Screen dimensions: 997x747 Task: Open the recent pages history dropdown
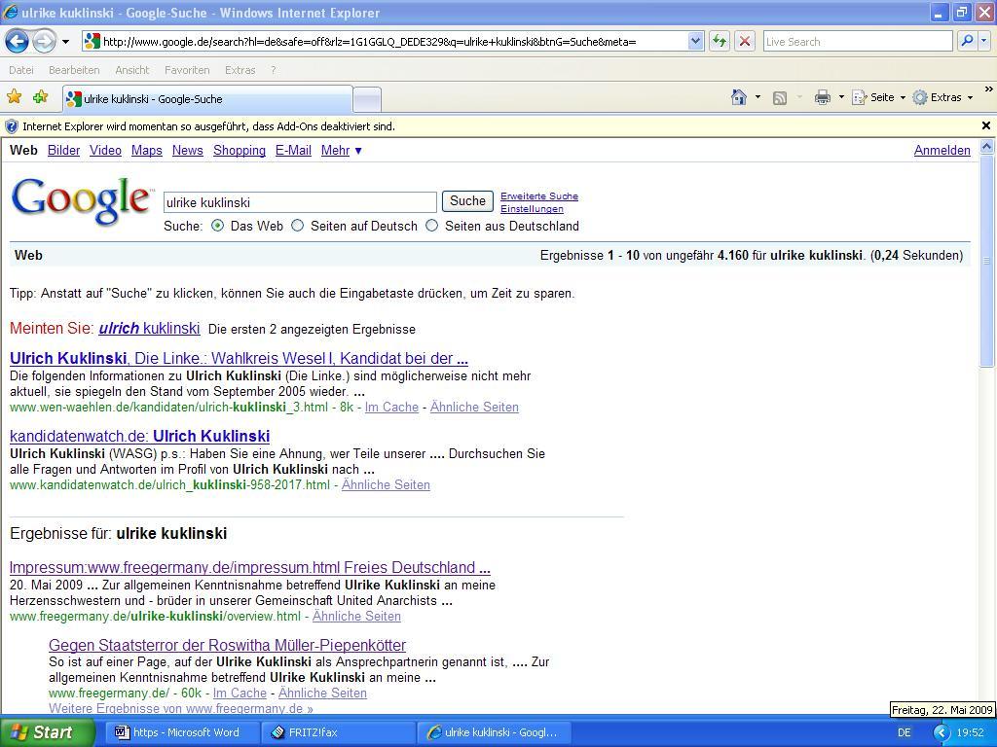point(65,42)
